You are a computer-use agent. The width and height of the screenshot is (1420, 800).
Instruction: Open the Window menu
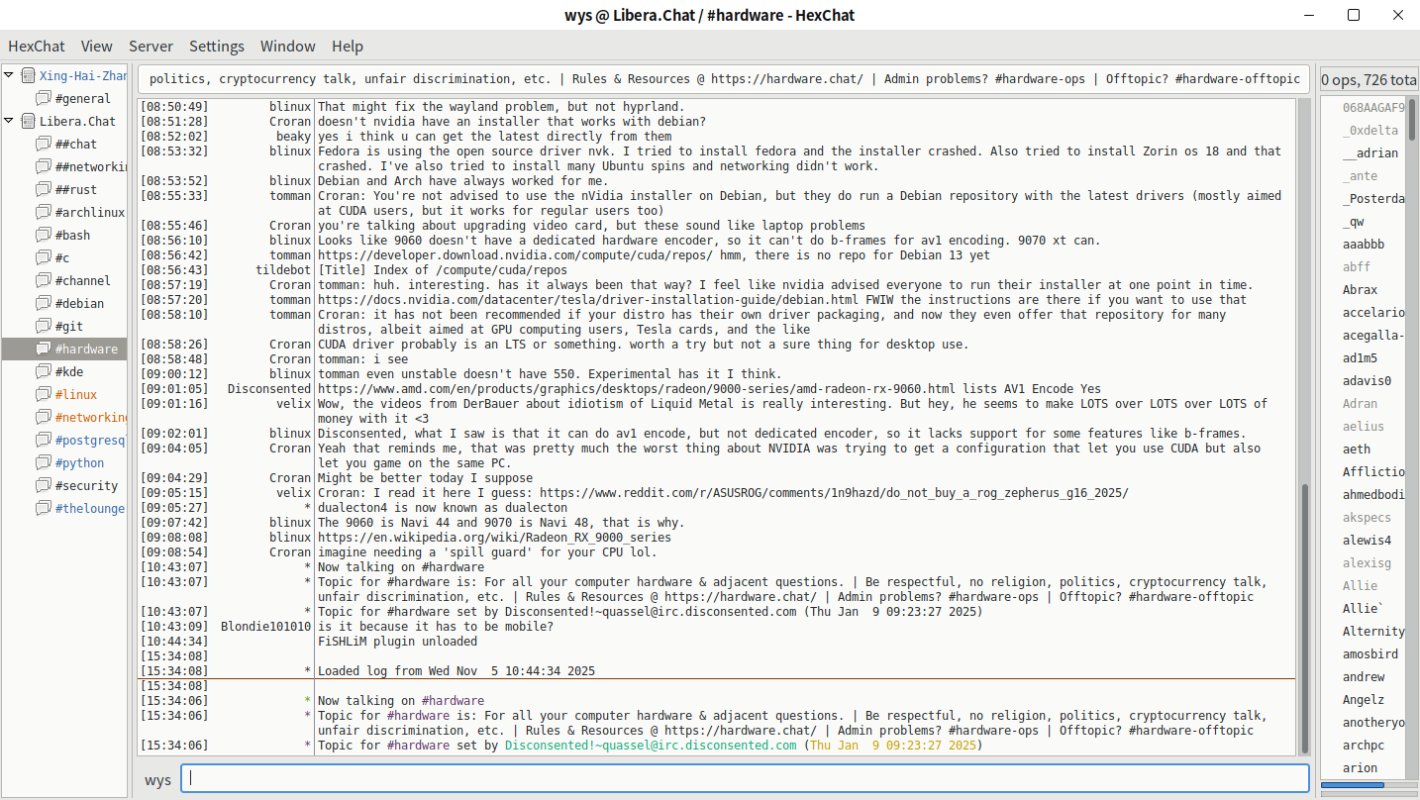pyautogui.click(x=288, y=46)
